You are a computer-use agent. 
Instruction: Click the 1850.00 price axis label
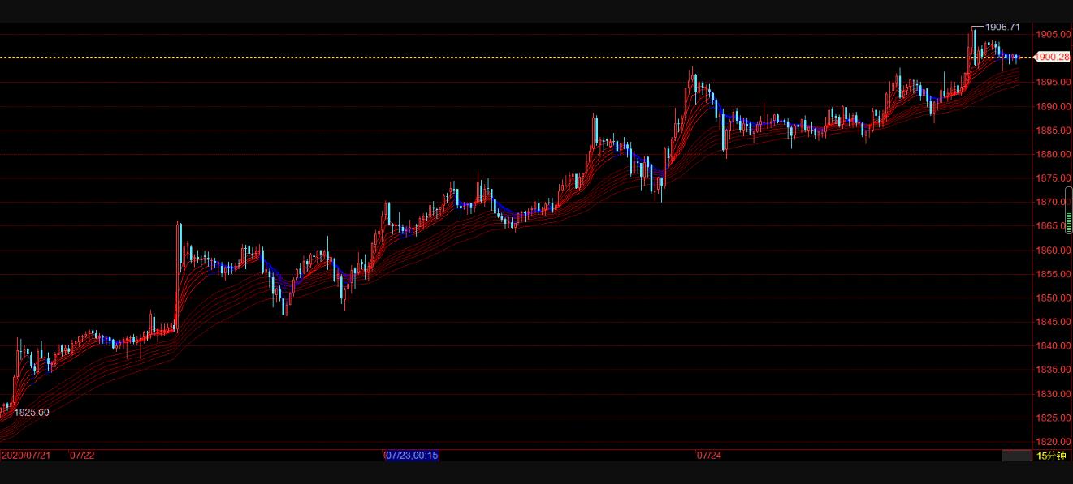point(1053,298)
